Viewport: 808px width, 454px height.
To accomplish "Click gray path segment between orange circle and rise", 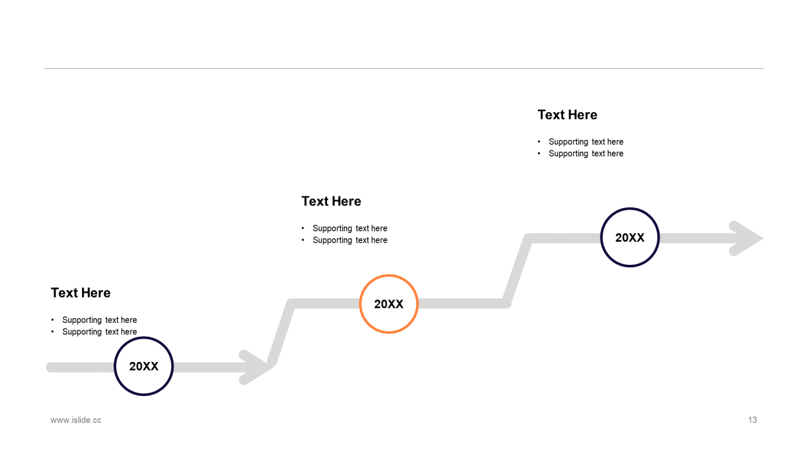I will [461, 303].
